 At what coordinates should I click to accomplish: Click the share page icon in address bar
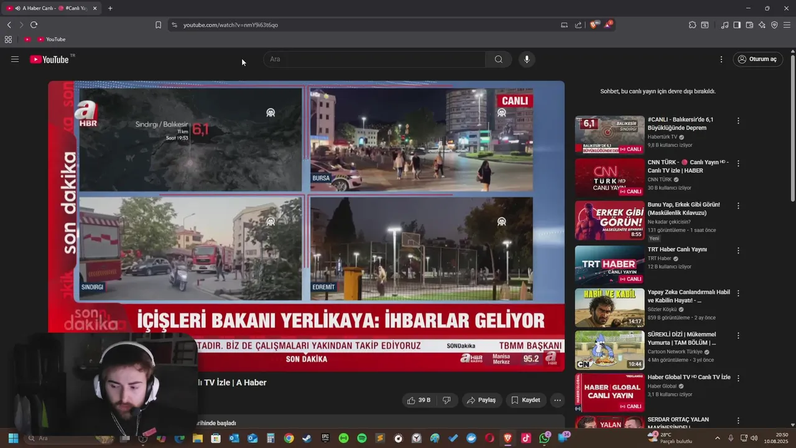[578, 25]
